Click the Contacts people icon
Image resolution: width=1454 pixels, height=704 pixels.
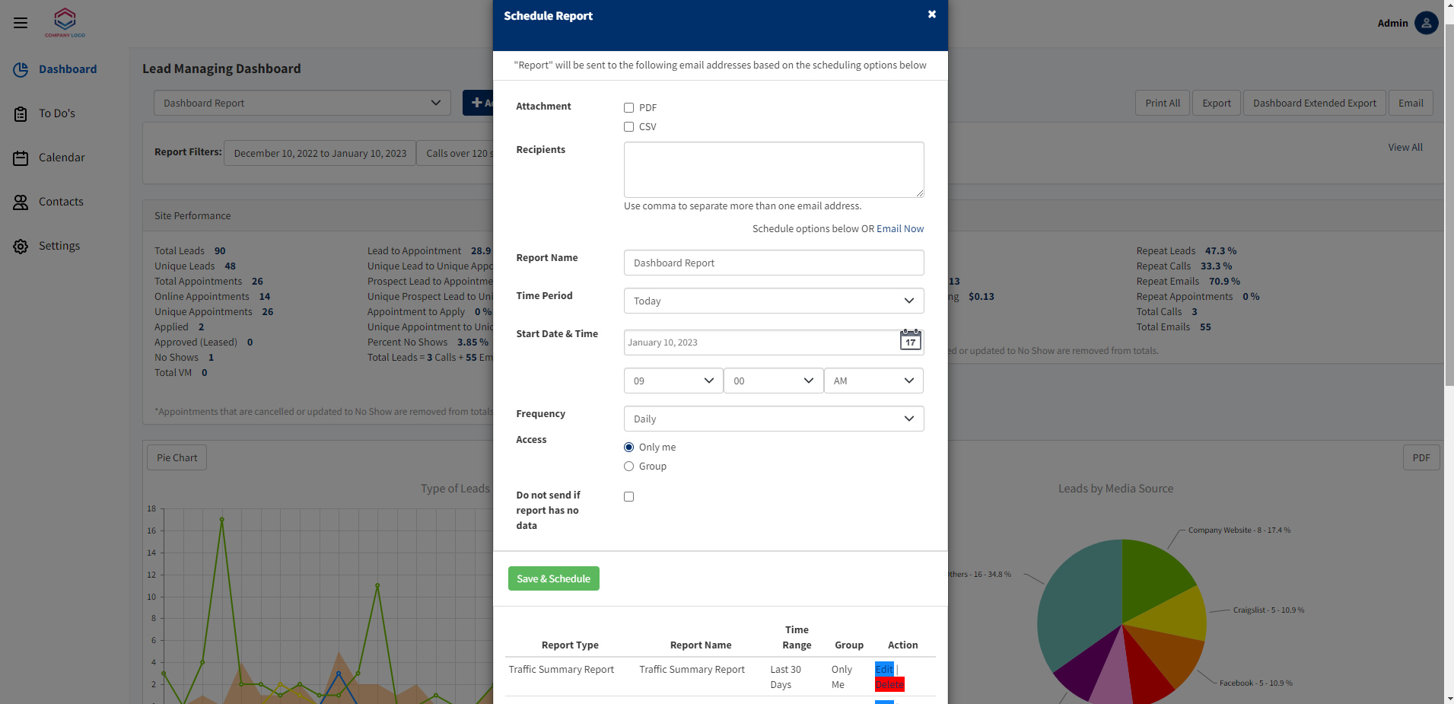tap(21, 202)
